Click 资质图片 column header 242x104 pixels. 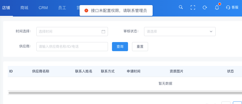[x=176, y=71]
